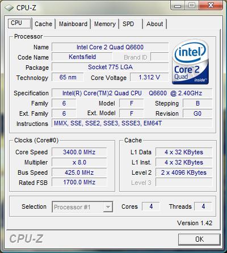Screen dimensions: 227x253
Task: Minimize the CPU-Z window
Action: 177,5
